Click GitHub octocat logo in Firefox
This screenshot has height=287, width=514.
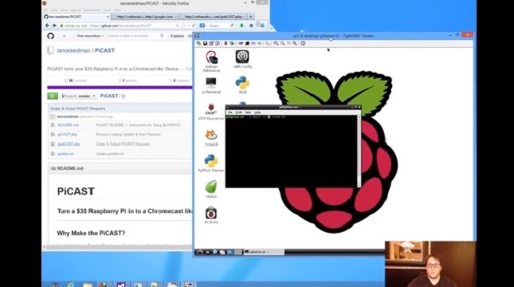tap(50, 36)
